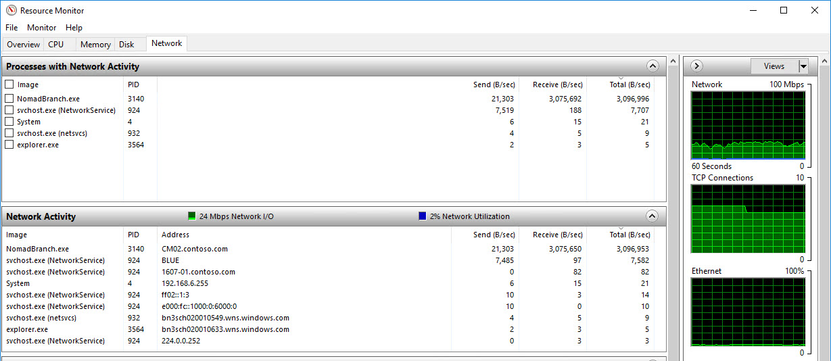Enable the explorer.exe process checkbox
Image resolution: width=831 pixels, height=361 pixels.
pyautogui.click(x=9, y=145)
